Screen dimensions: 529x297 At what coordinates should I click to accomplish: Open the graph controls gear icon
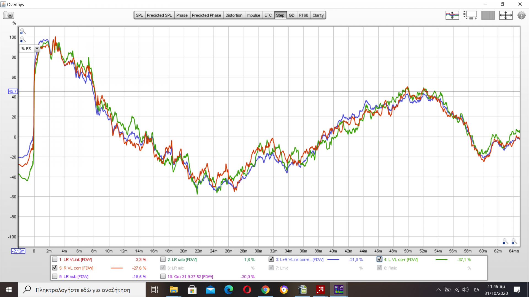pyautogui.click(x=521, y=15)
